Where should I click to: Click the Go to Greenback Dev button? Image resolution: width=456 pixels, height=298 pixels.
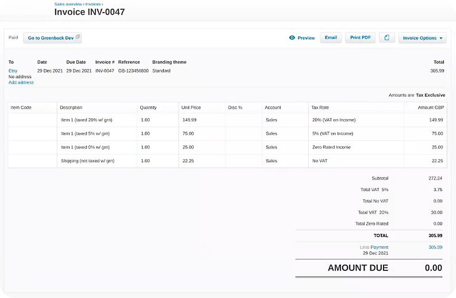(x=52, y=38)
